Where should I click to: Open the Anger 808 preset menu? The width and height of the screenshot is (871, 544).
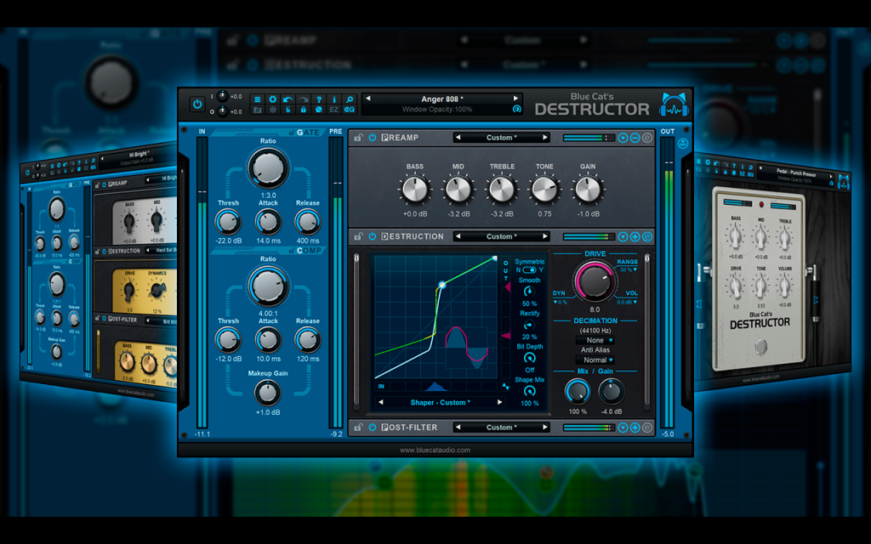[441, 99]
